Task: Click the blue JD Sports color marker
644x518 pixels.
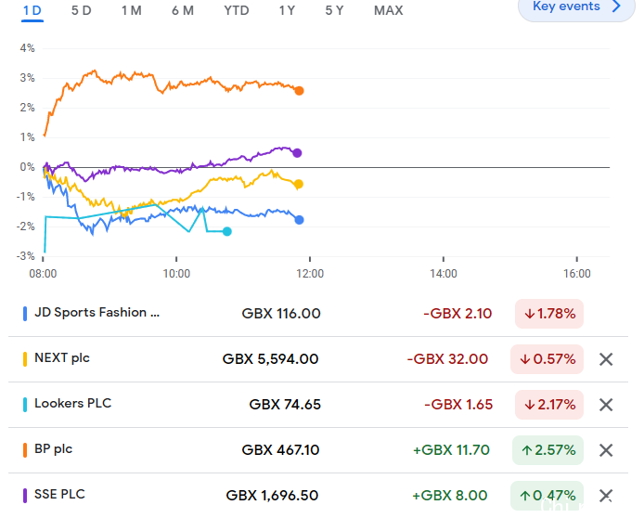Action: coord(25,314)
